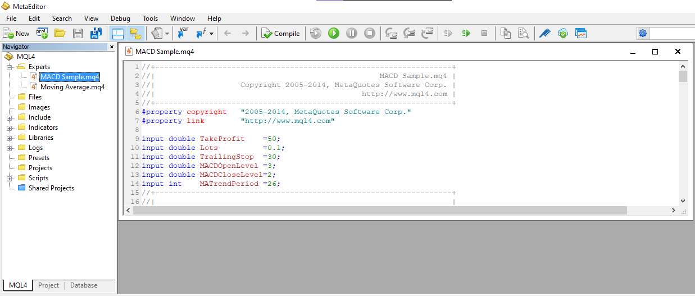The height and width of the screenshot is (296, 695).
Task: Switch to the Database tab
Action: [x=84, y=285]
